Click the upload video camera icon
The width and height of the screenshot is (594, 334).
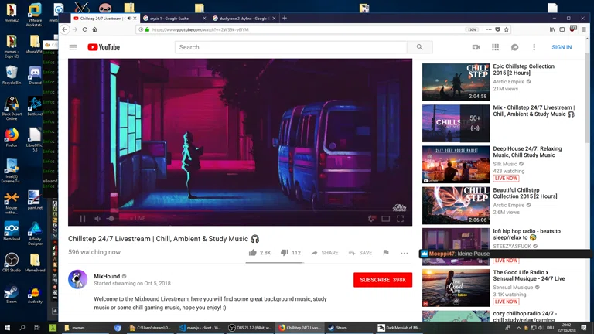pos(476,47)
